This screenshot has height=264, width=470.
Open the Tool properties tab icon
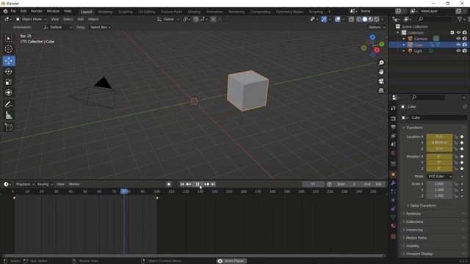pyautogui.click(x=394, y=108)
